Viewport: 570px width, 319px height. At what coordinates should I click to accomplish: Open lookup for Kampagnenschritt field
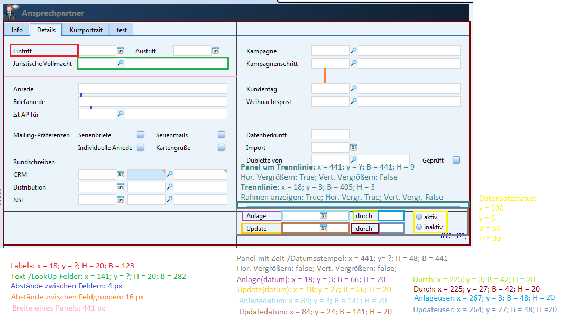(x=354, y=63)
